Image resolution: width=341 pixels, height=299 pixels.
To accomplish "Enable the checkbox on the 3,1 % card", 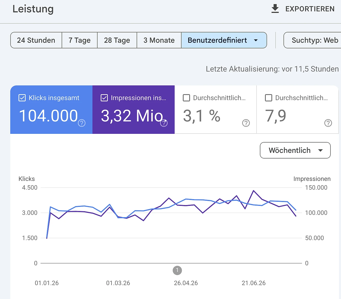I will (186, 98).
